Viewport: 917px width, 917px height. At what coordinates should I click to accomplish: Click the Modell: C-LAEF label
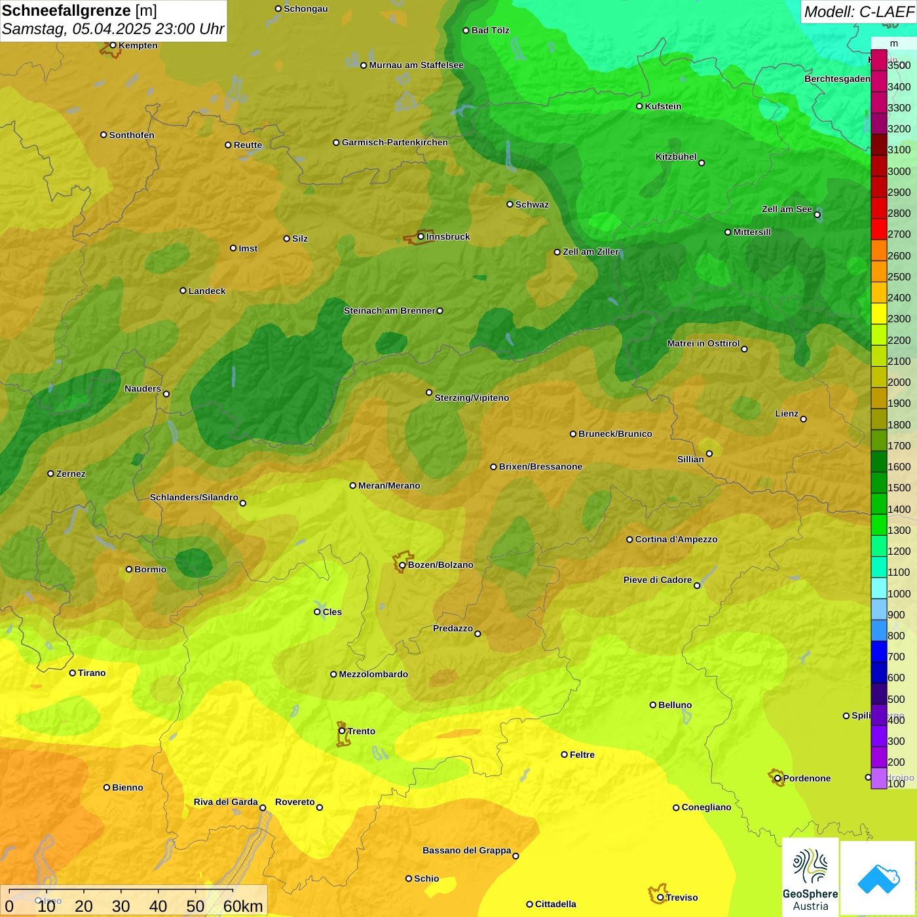pyautogui.click(x=858, y=12)
